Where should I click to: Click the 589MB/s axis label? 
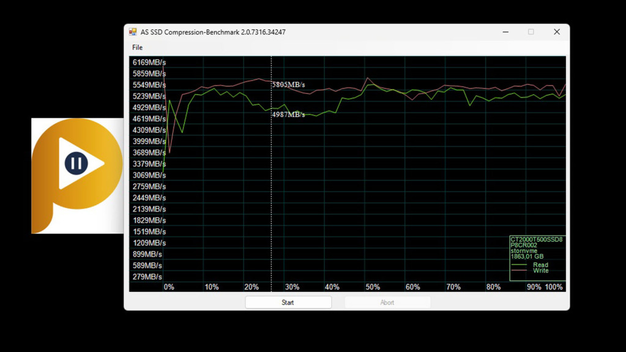[147, 265]
